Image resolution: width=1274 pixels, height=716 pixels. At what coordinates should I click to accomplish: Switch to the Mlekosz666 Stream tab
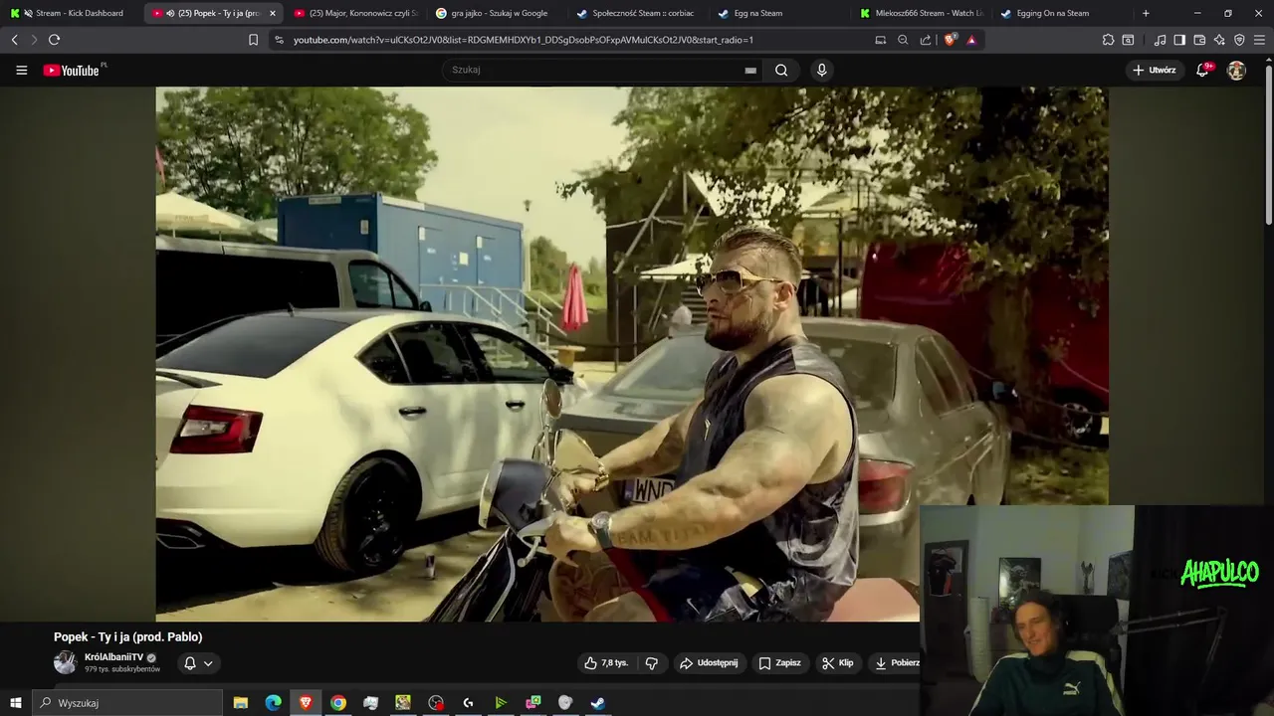coord(924,13)
